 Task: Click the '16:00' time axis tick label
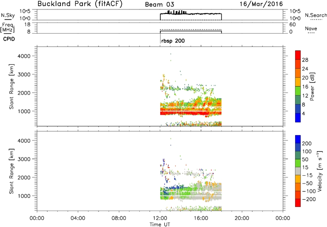pyautogui.click(x=201, y=218)
